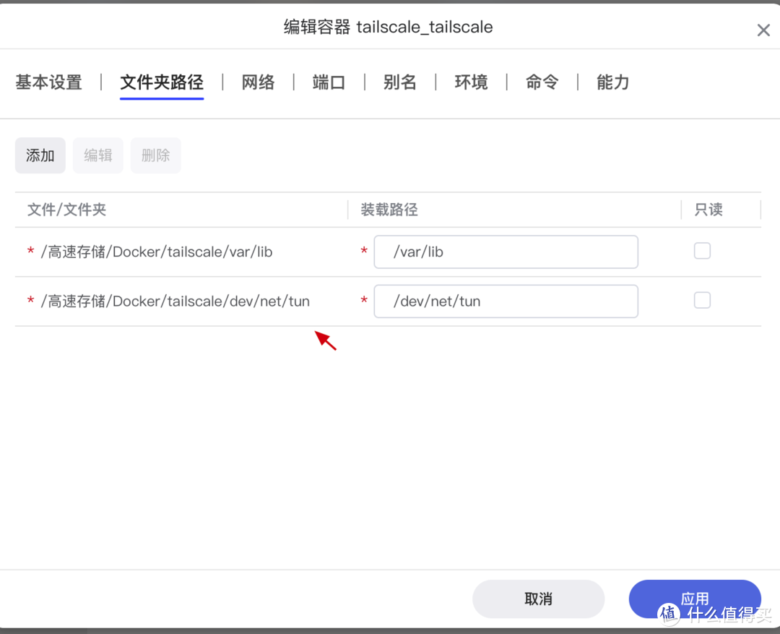780x634 pixels.
Task: Click the 编辑 button
Action: click(98, 155)
